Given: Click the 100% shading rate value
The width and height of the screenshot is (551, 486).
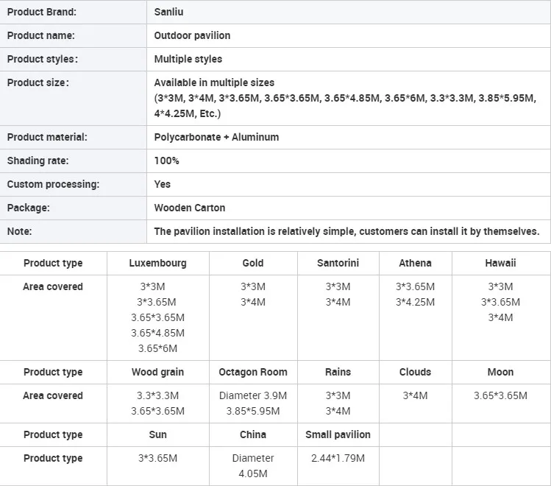Looking at the screenshot, I should pos(166,161).
